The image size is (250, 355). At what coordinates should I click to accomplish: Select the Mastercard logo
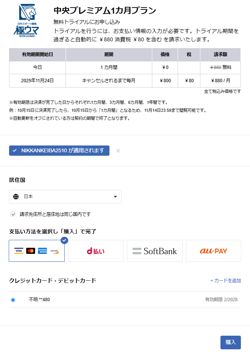pos(31,251)
